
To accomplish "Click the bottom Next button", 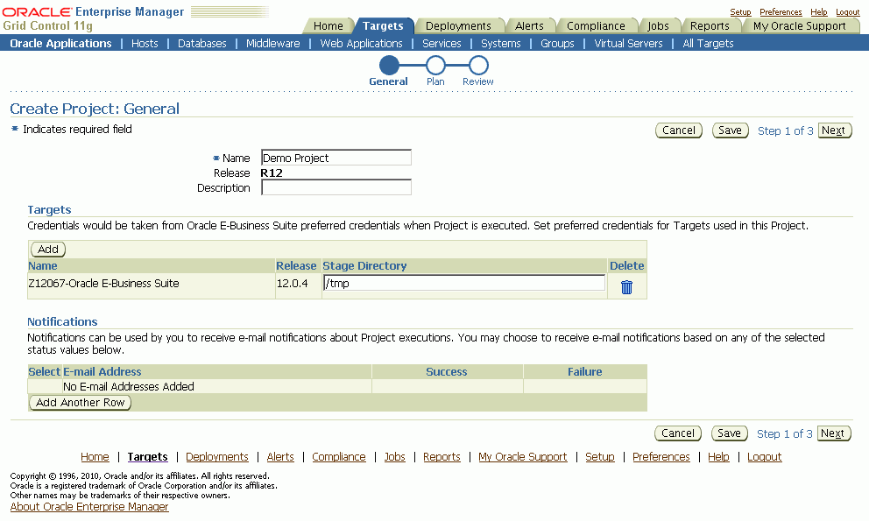I will point(834,433).
